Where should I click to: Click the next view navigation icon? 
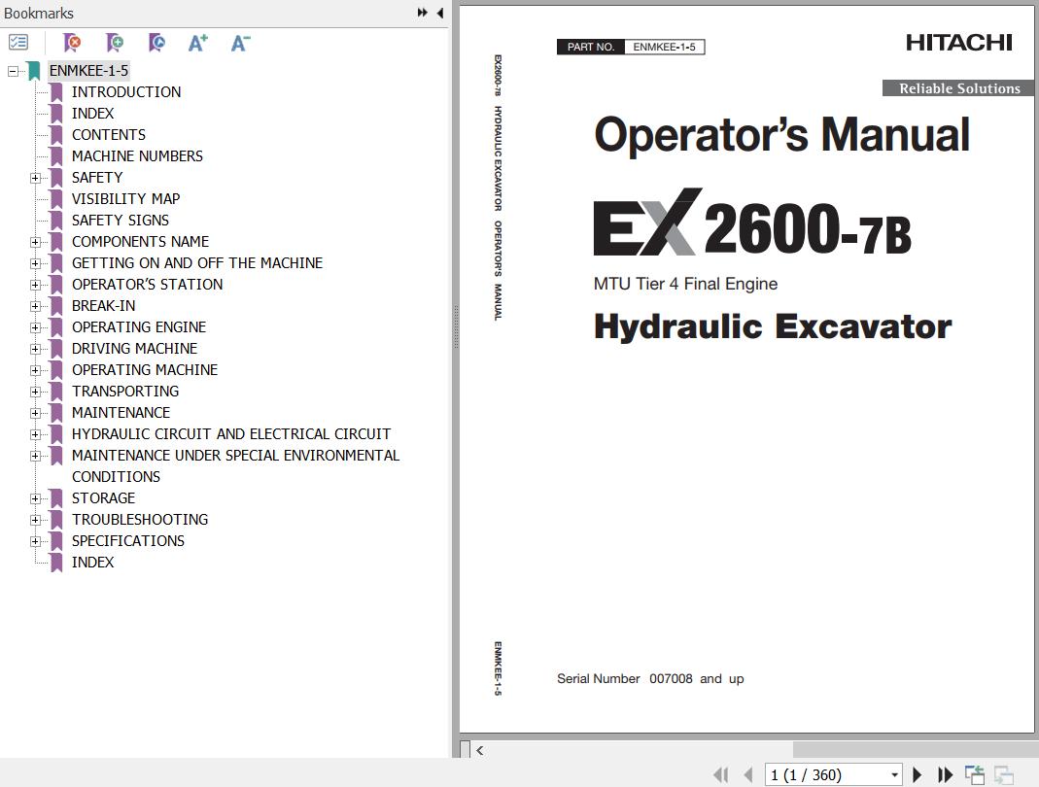click(x=1004, y=774)
